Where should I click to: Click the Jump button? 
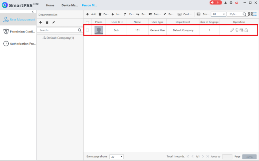249,157
